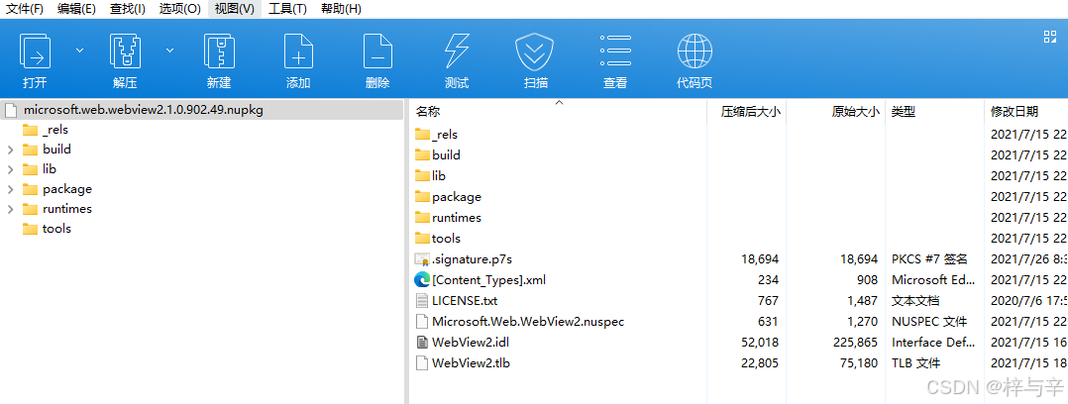Click the 测试 (Test) lightning icon

(x=457, y=51)
